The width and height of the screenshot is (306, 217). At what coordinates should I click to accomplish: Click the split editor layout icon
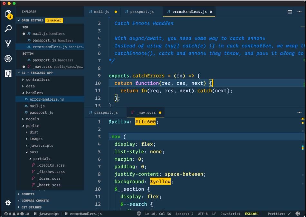click(x=290, y=12)
